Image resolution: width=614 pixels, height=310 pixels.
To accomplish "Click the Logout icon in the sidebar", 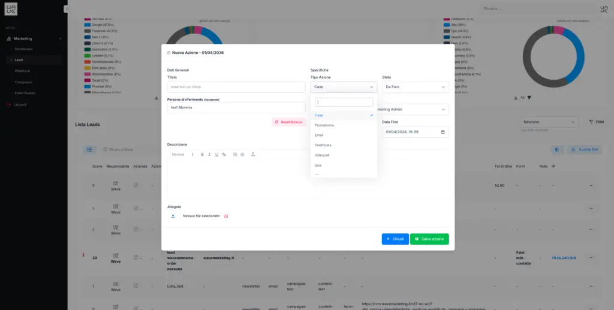I will click(x=8, y=104).
